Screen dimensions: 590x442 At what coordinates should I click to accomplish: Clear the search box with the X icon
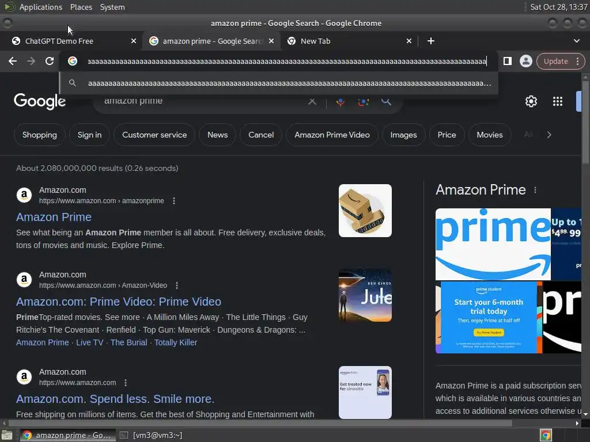312,101
